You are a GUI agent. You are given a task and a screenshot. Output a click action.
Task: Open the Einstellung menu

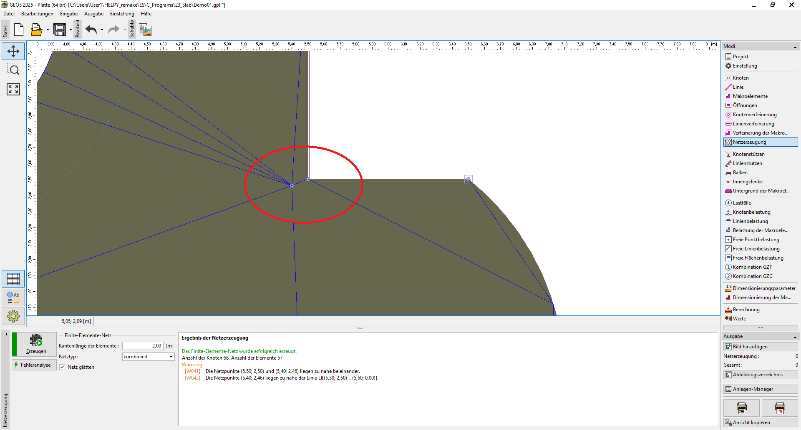coord(122,14)
